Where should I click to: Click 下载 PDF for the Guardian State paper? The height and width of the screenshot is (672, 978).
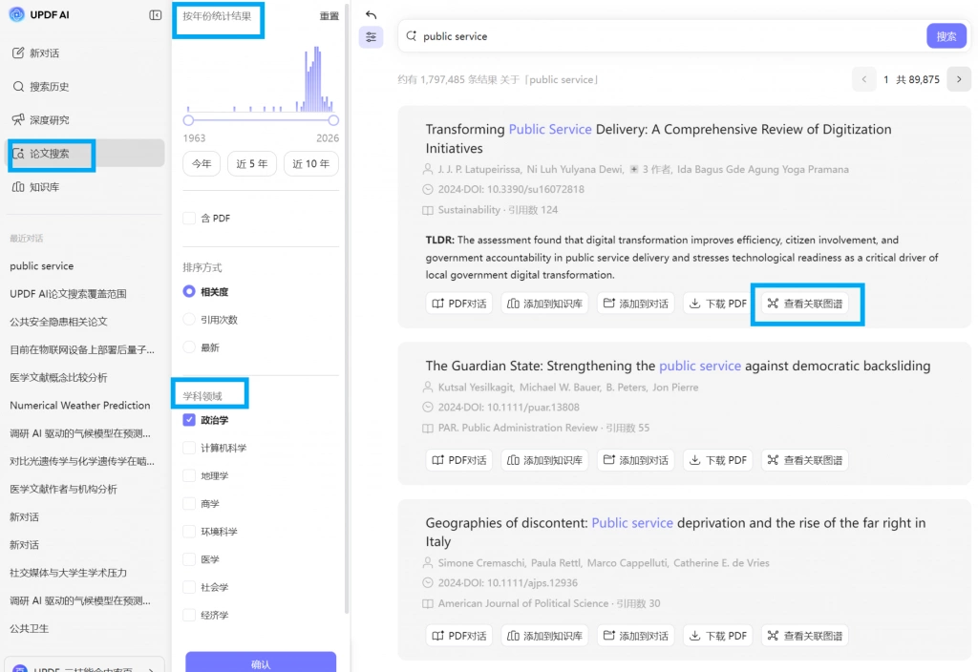click(718, 460)
